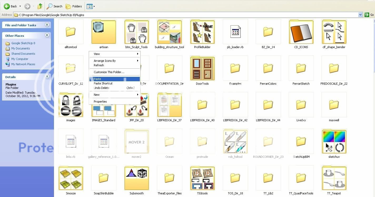Screen dimensions: 375x197
Task: Select the TheaExporter_files folder
Action: (x=170, y=178)
